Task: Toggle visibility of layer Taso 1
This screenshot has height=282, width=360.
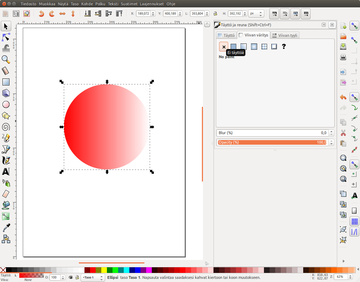Action: tap(71, 277)
